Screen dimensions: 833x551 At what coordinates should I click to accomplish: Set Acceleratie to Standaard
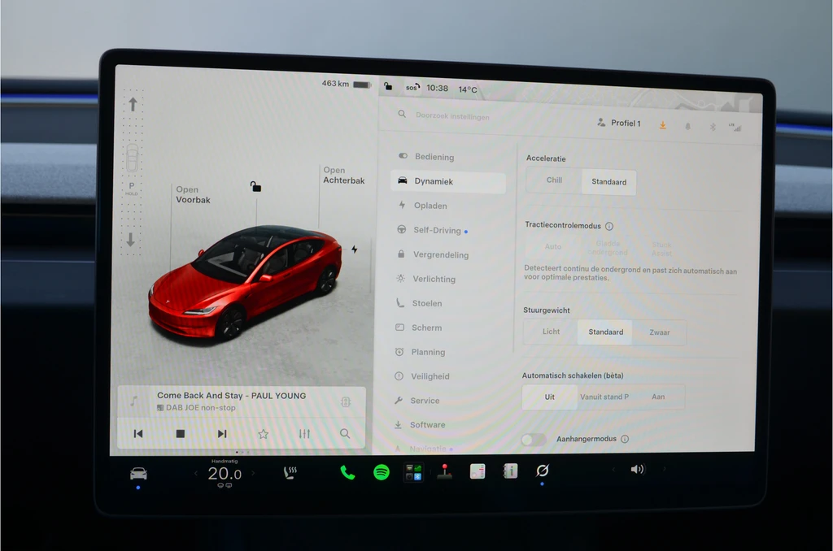click(608, 181)
